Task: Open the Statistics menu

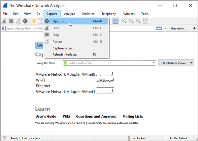Action: (x=88, y=14)
